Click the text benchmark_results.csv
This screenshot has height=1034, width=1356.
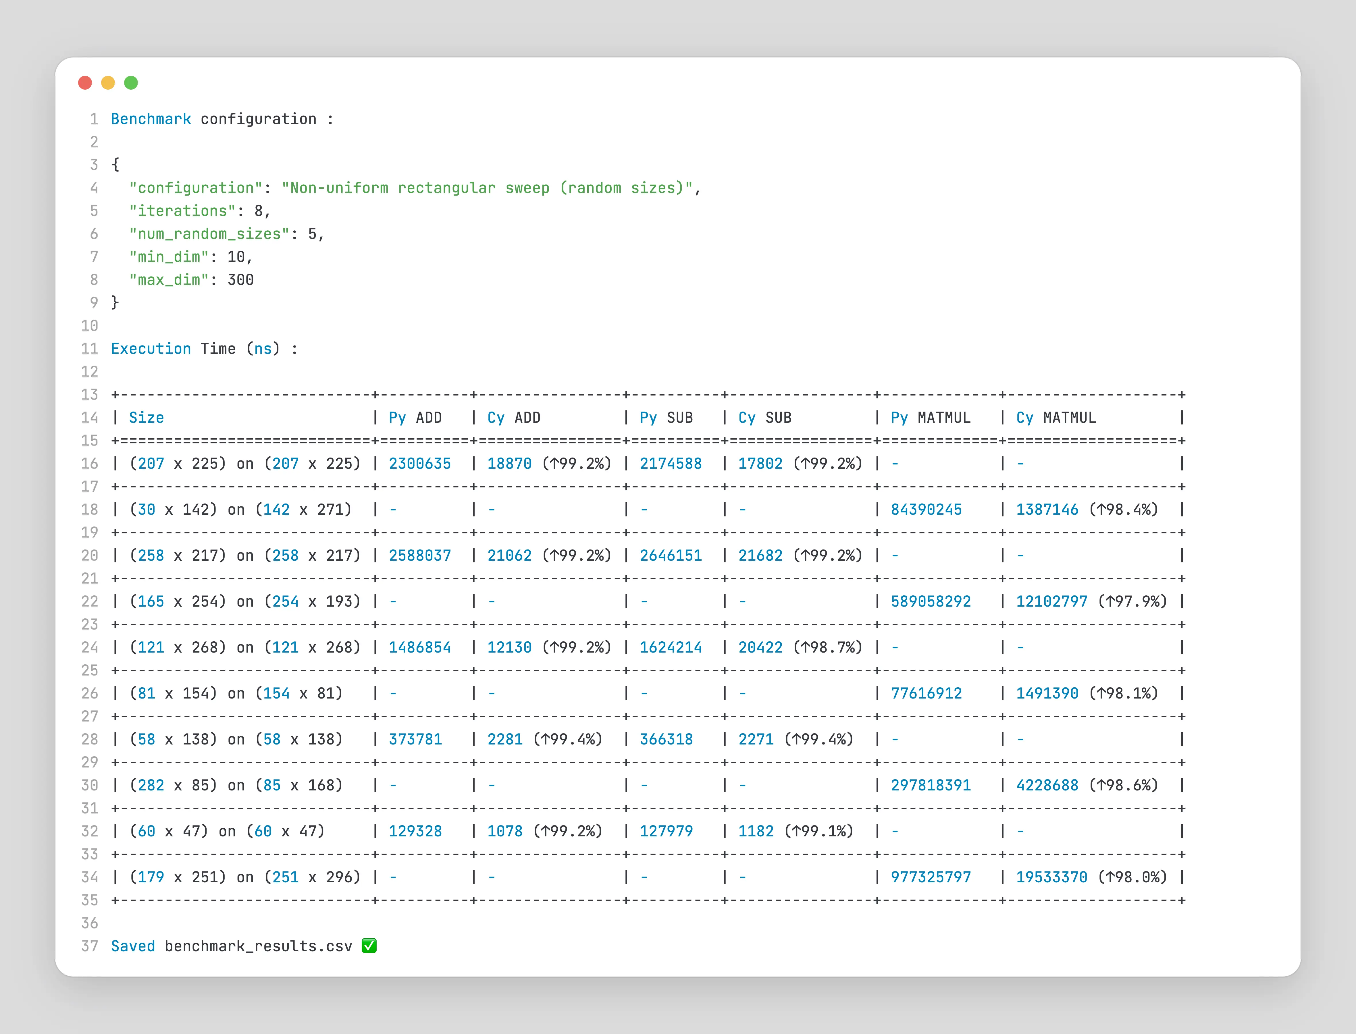pos(259,946)
